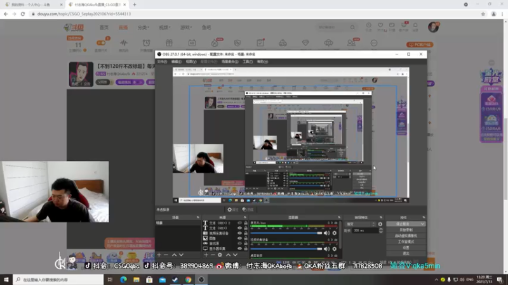
Task: Toggle visibility of 游戏源 source
Action: coord(240,243)
